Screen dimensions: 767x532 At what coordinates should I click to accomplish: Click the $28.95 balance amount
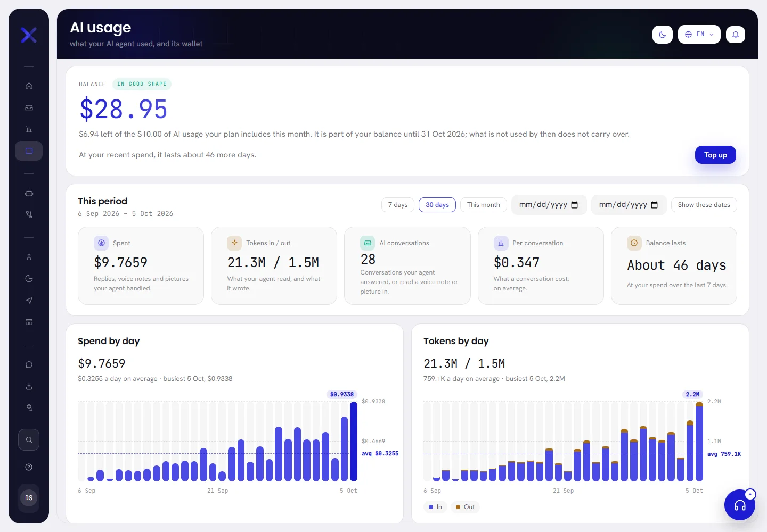(124, 109)
